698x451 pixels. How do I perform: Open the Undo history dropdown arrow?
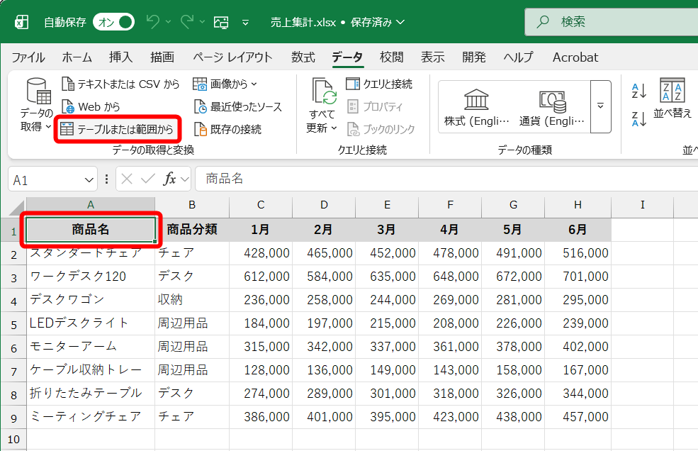168,21
